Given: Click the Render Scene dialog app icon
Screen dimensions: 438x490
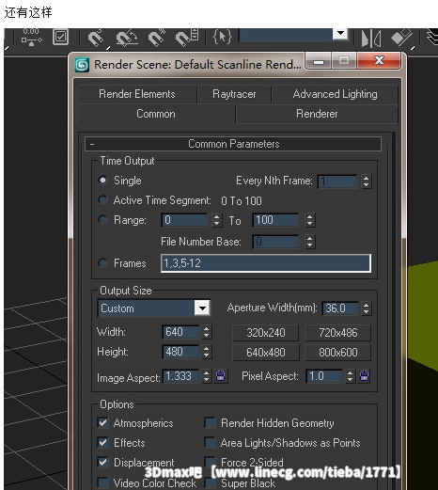Looking at the screenshot, I should pyautogui.click(x=82, y=65).
